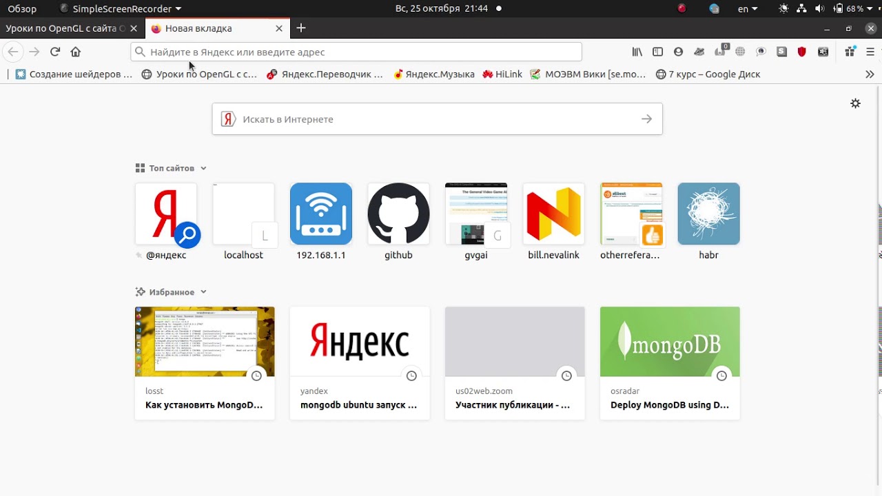Image resolution: width=882 pixels, height=496 pixels.
Task: Open the Firefox account icon
Action: (679, 52)
